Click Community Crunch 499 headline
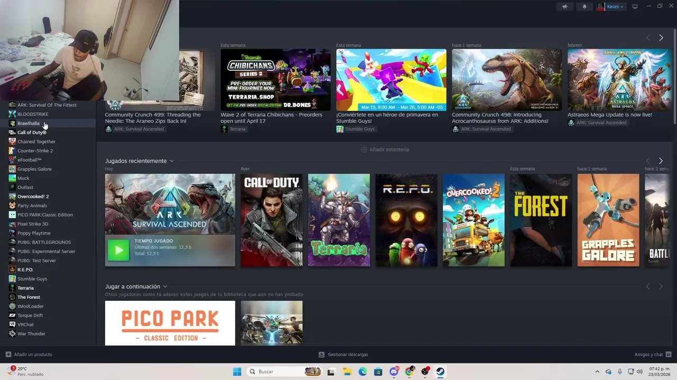This screenshot has height=380, width=677. point(153,118)
